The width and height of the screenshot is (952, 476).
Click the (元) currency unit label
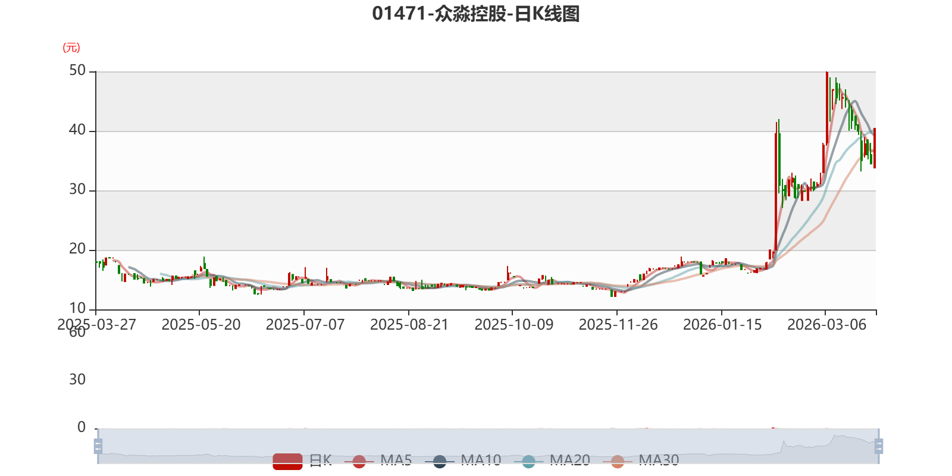coord(71,48)
